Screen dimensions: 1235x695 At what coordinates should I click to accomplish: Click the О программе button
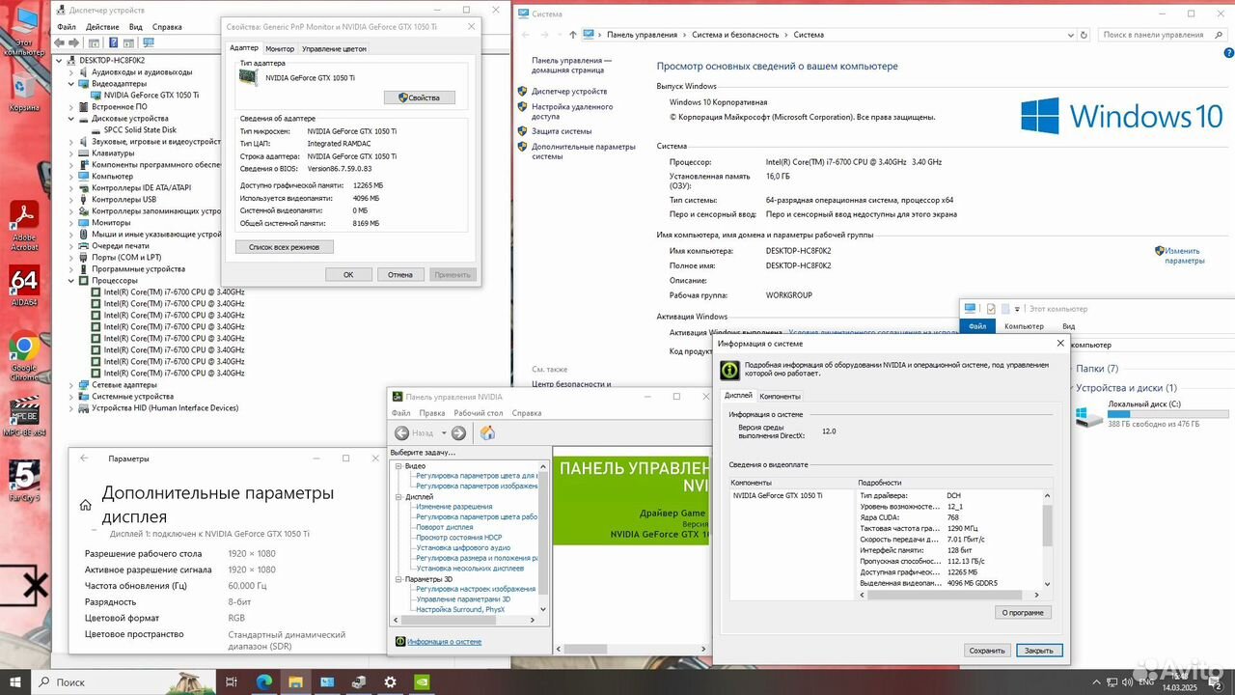point(1024,613)
